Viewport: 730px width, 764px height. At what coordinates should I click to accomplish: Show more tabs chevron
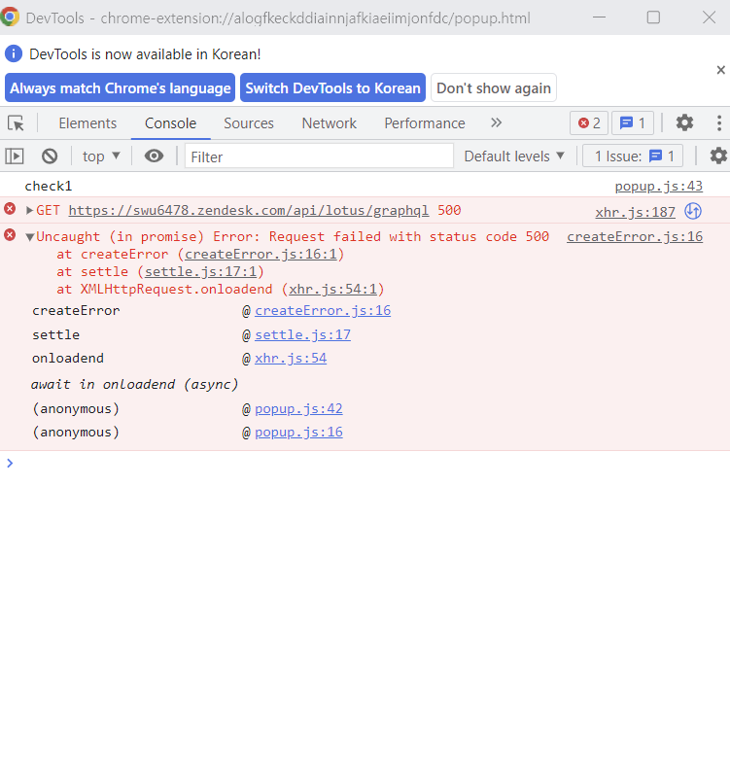click(496, 122)
